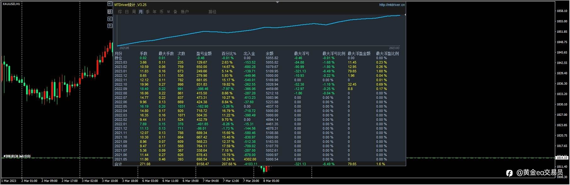
Task: Click the 路径 path button
Action: [212, 12]
